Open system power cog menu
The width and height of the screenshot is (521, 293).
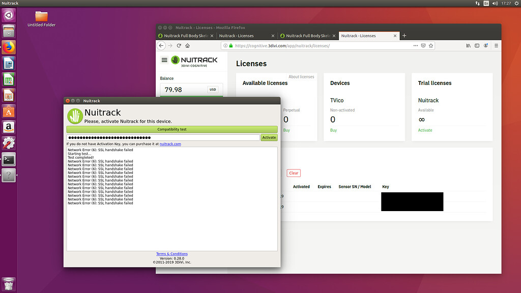pos(516,4)
